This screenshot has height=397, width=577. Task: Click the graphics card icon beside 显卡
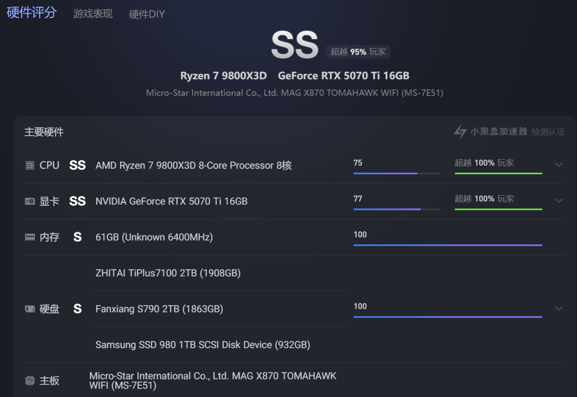(x=30, y=201)
